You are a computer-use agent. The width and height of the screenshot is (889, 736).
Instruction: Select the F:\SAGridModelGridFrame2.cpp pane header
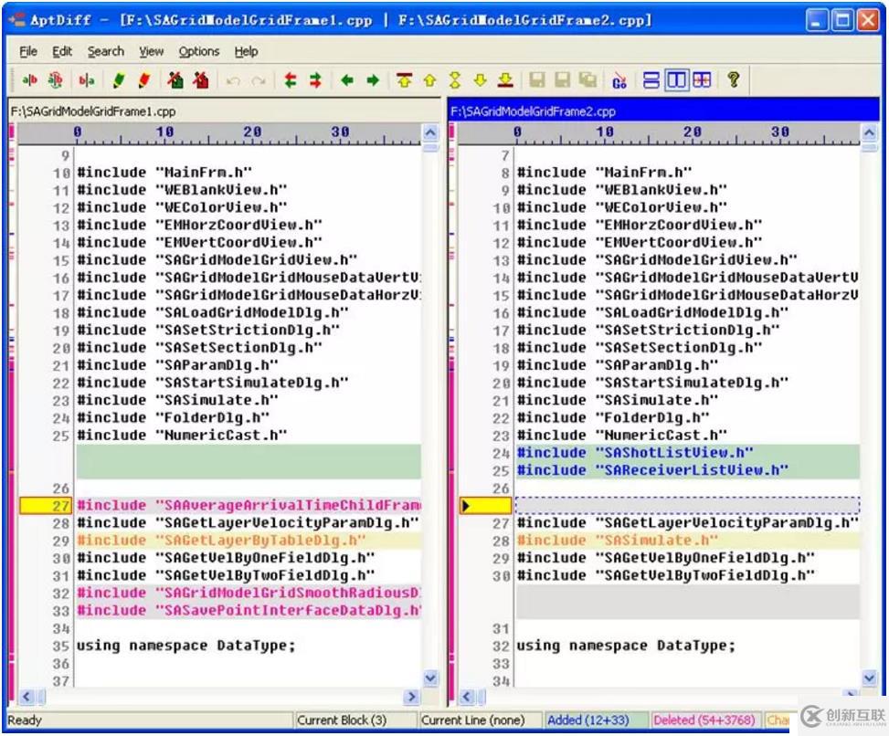(x=663, y=111)
